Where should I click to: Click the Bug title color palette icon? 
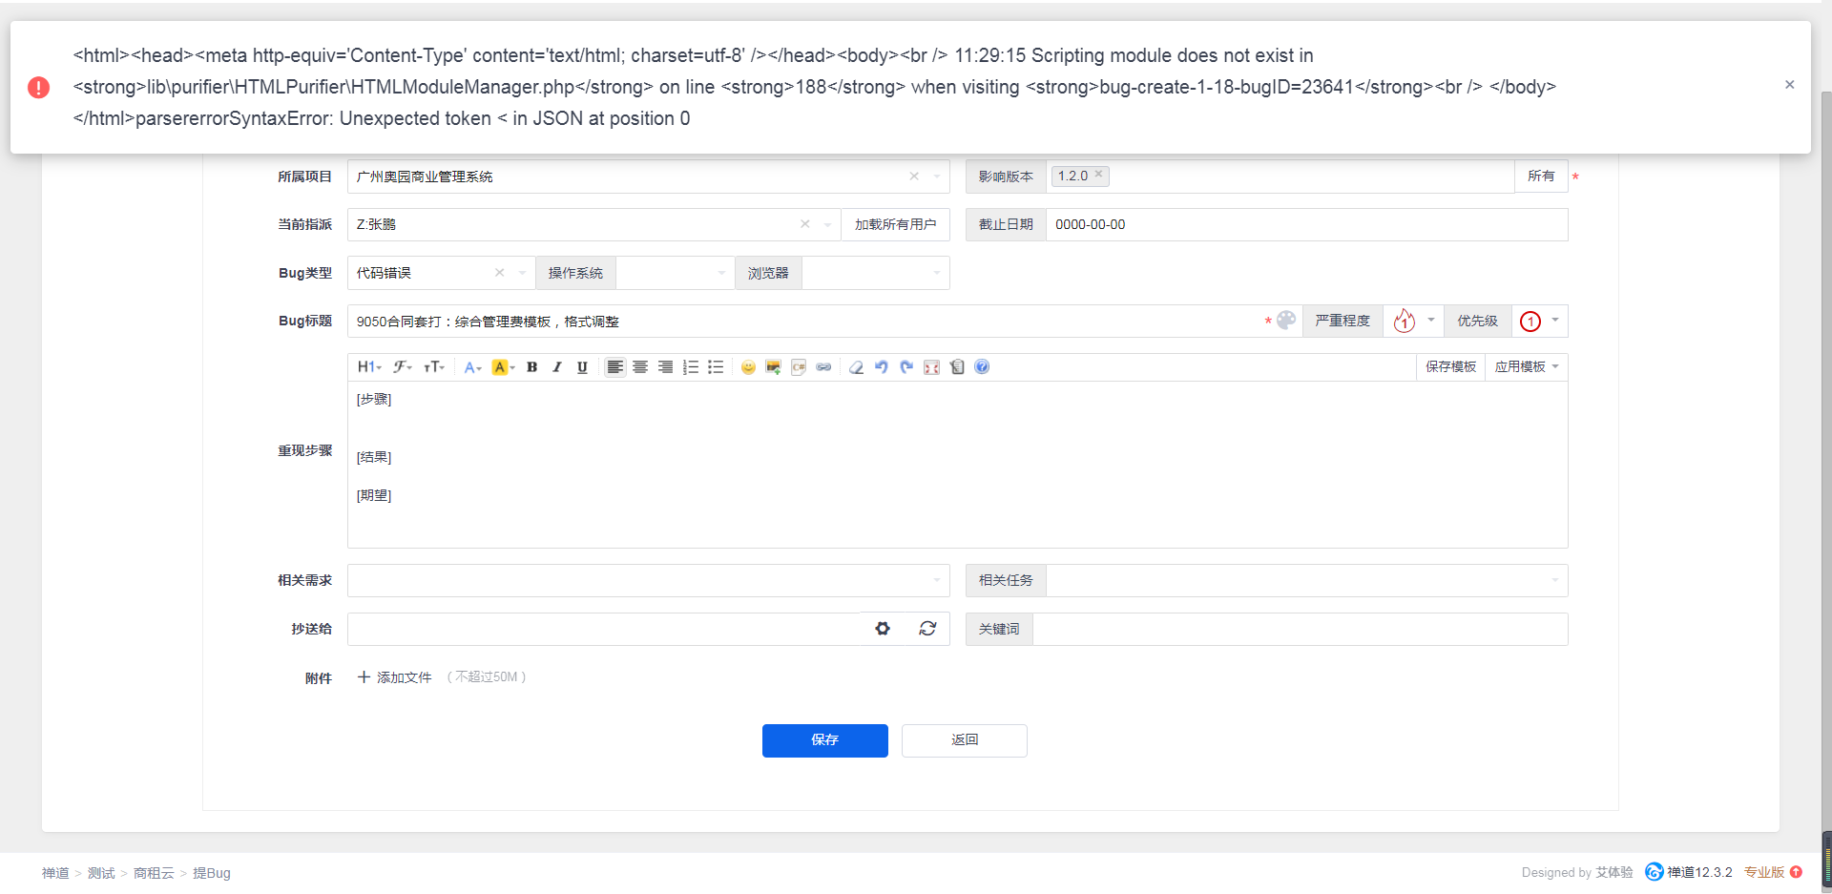(1286, 321)
